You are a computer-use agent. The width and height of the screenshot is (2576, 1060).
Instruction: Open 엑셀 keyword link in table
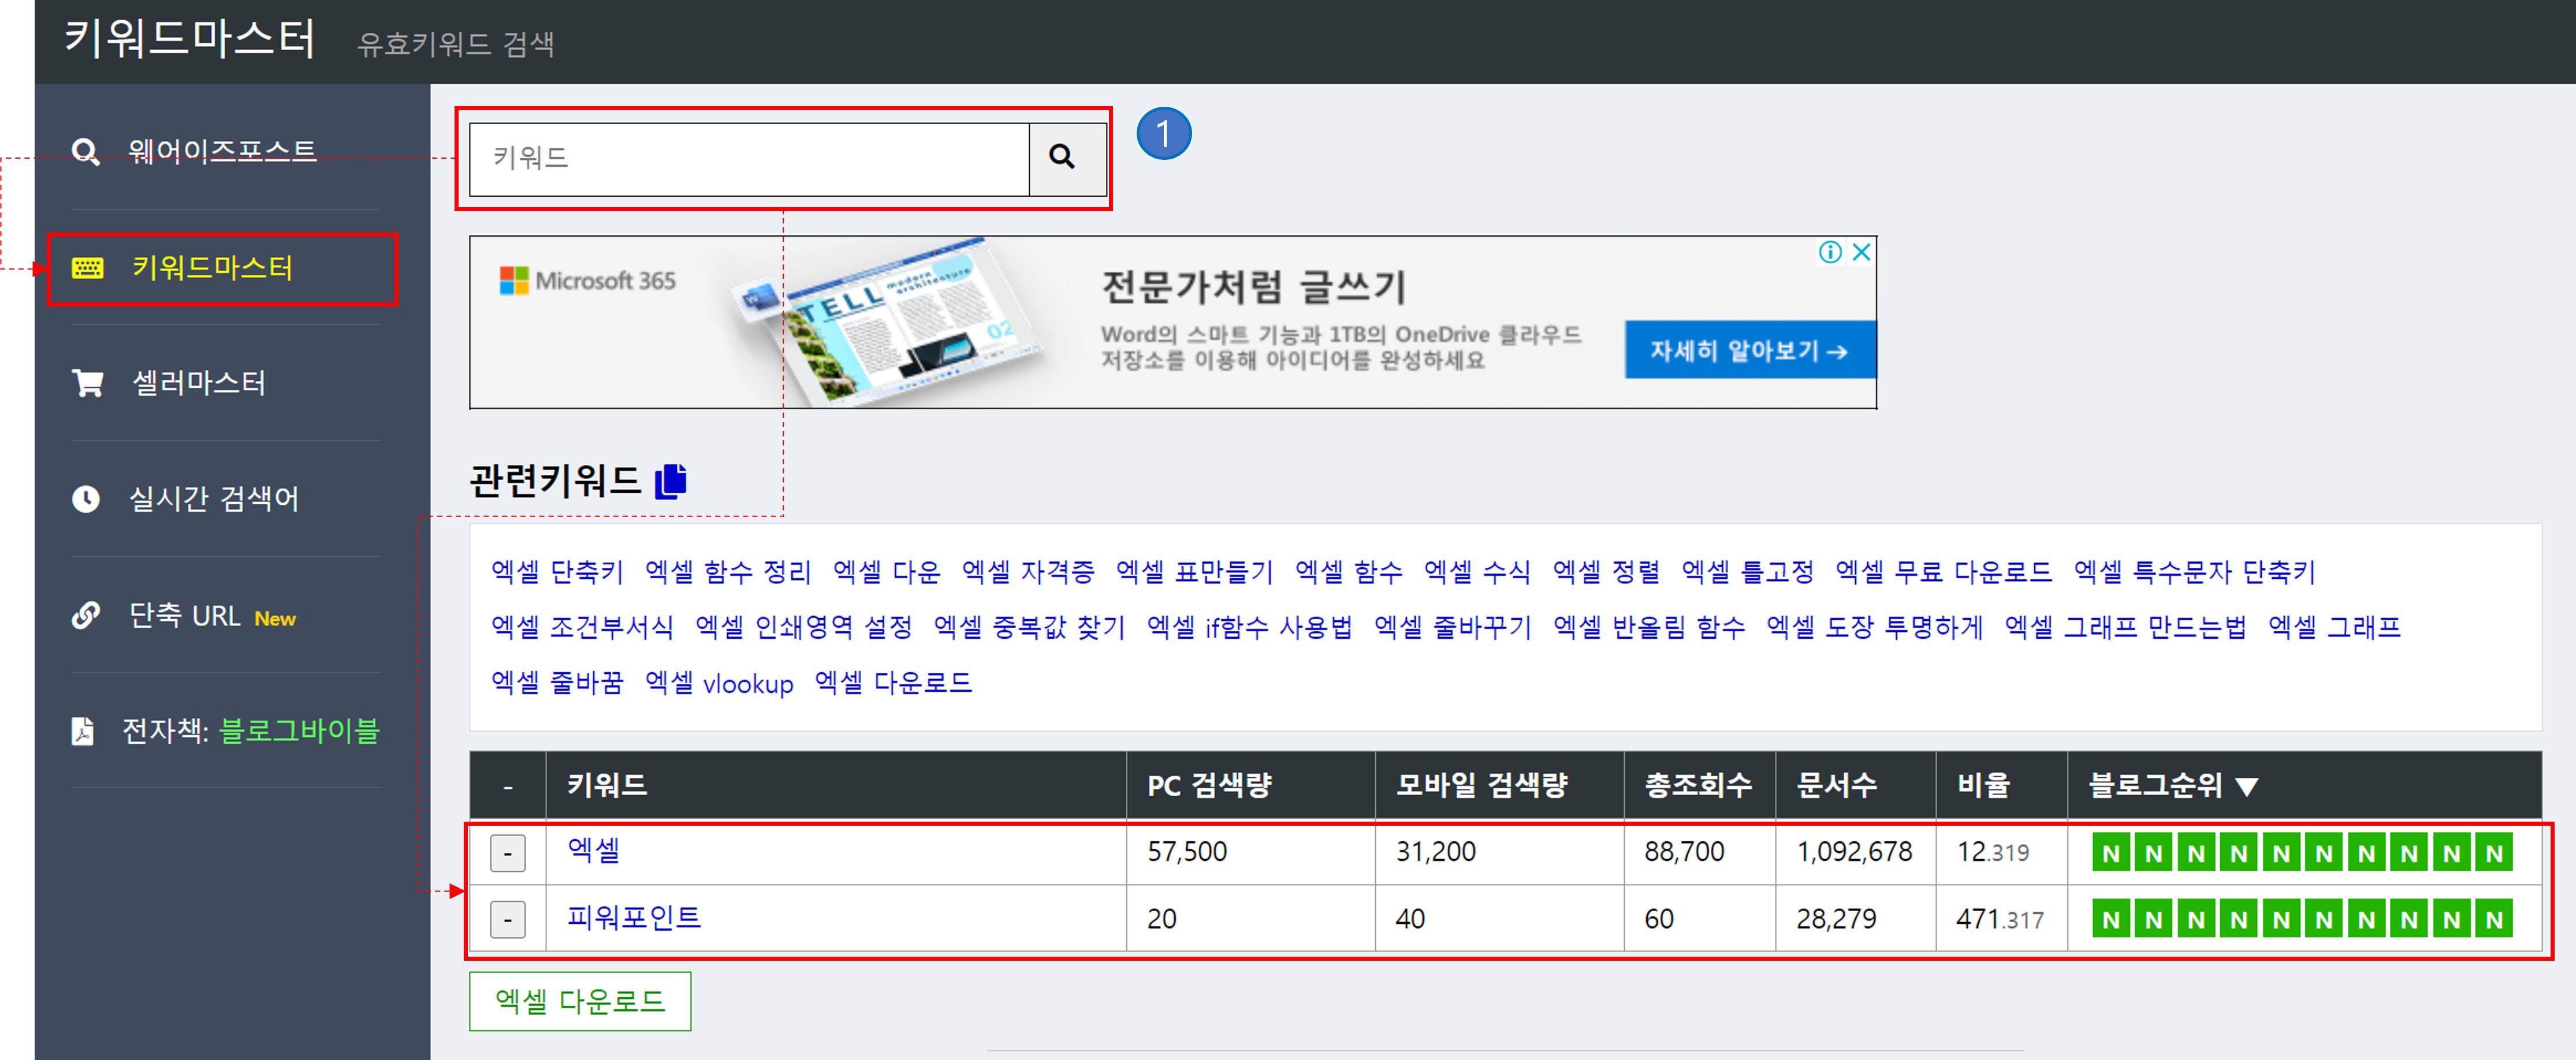pyautogui.click(x=593, y=850)
